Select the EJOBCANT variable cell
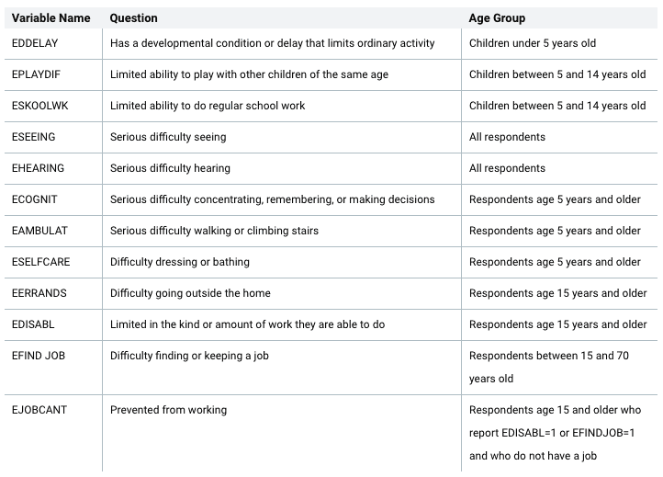The image size is (663, 477). coord(39,410)
